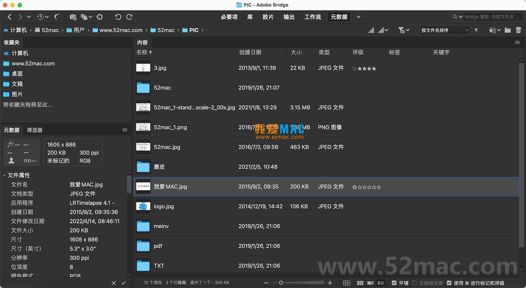Screen dimensions: 526x288
Task: Go back to the previous folder
Action: 10,17
